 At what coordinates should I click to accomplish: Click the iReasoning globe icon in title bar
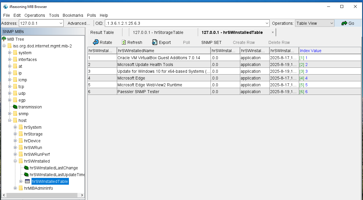5,6
